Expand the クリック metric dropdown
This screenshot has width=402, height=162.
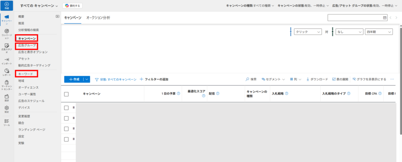(308, 32)
